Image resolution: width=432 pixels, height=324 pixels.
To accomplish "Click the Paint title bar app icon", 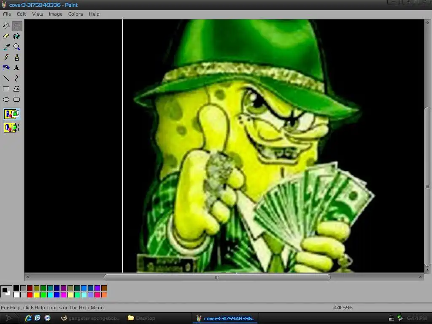I will point(4,5).
